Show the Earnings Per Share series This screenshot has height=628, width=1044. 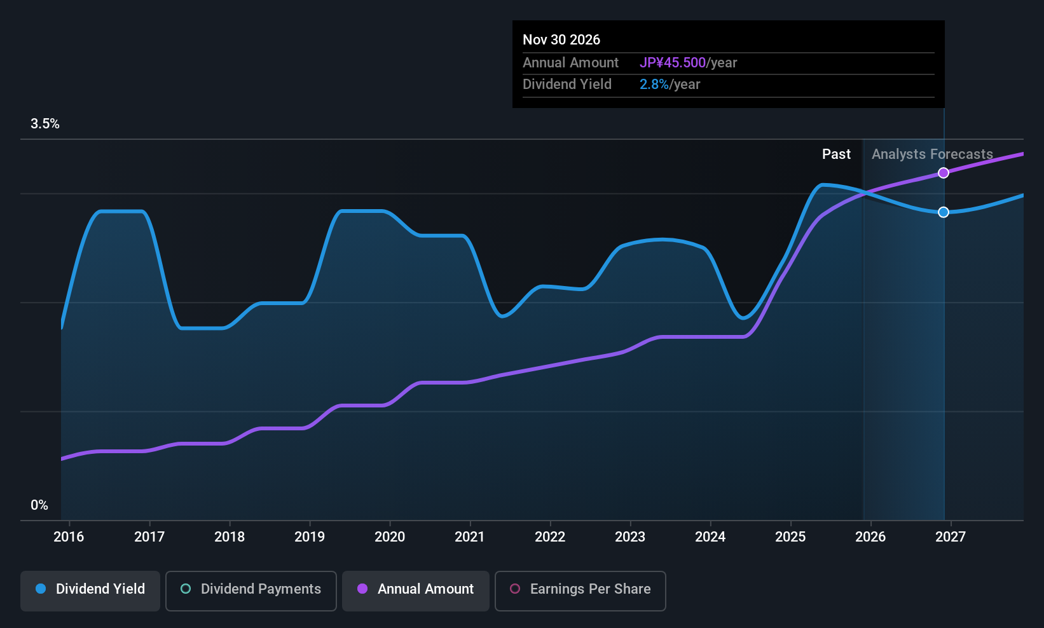(x=580, y=590)
